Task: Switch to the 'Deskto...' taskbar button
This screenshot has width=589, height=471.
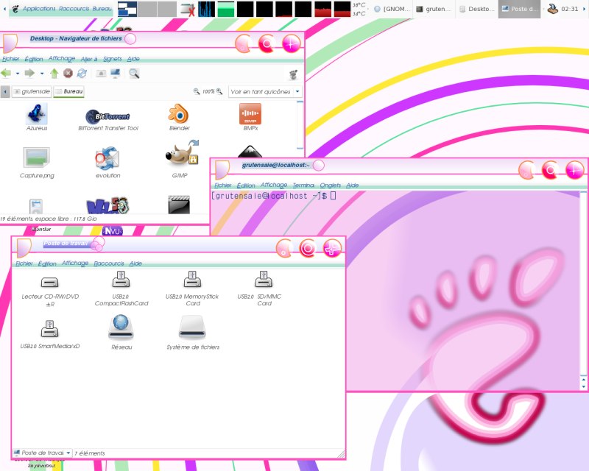Action: (x=477, y=9)
